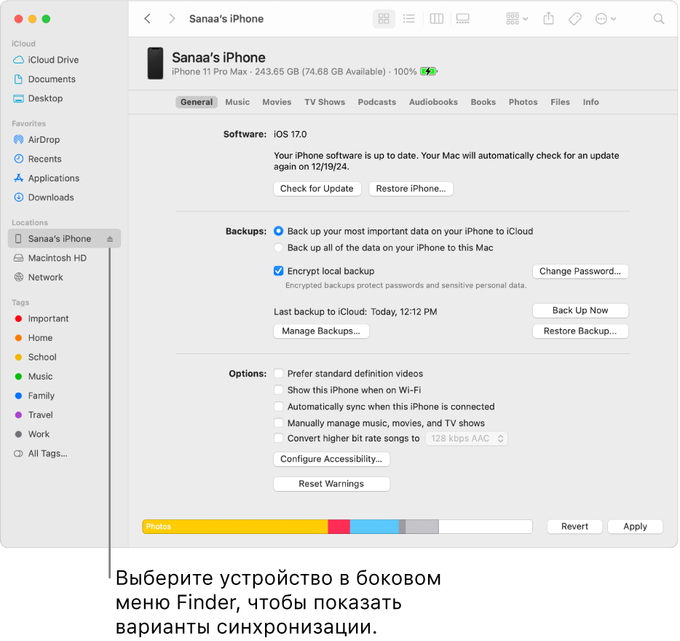
Task: Click Configure Accessibility button
Action: click(x=331, y=459)
